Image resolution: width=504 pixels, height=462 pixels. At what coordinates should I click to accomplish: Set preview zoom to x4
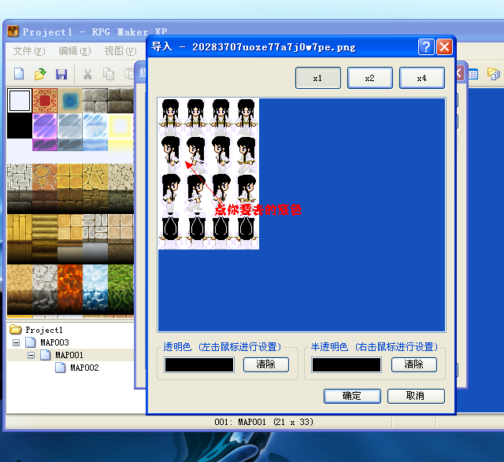(422, 78)
